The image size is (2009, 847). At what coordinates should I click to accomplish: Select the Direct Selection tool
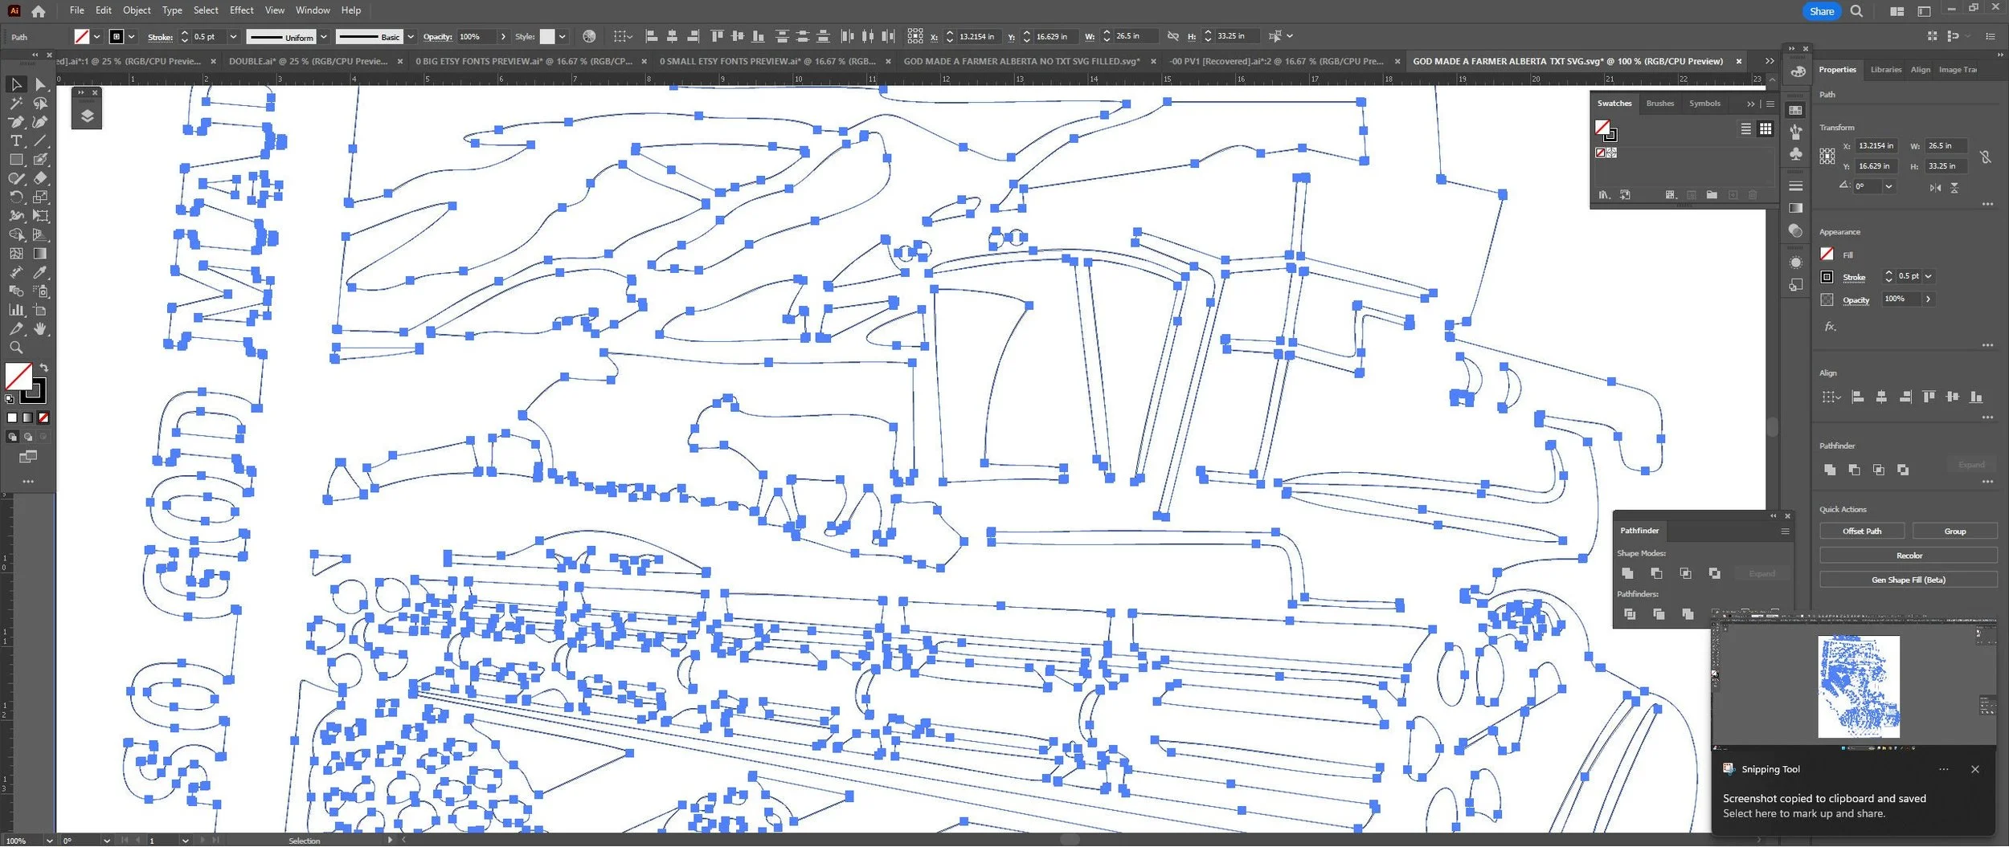(40, 84)
